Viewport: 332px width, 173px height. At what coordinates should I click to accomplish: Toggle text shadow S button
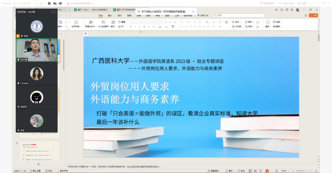148,26
